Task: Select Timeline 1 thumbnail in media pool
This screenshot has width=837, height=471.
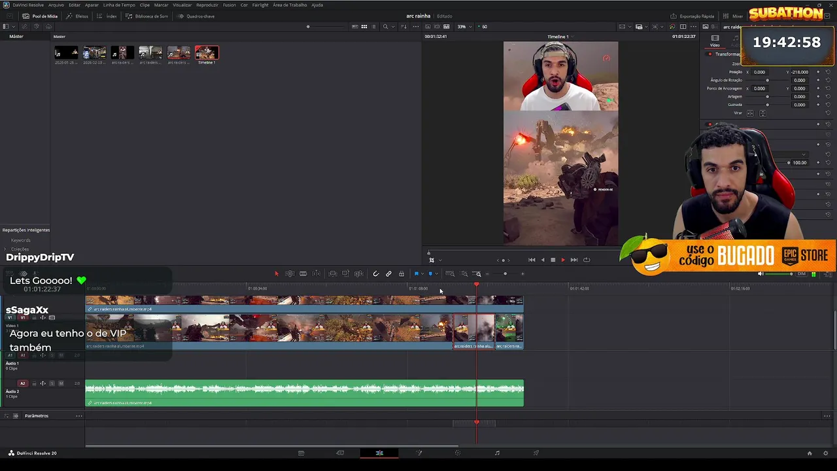Action: (206, 53)
